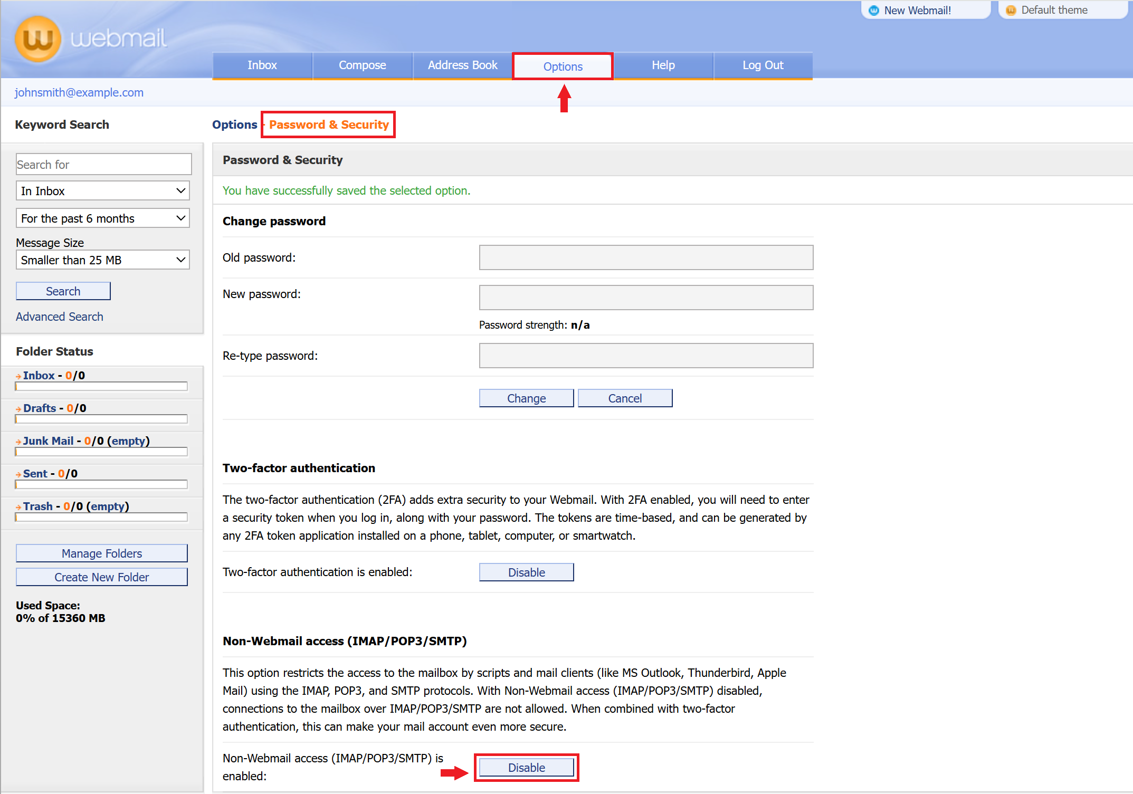The image size is (1133, 794).
Task: Go to the Address Book tab
Action: click(463, 65)
